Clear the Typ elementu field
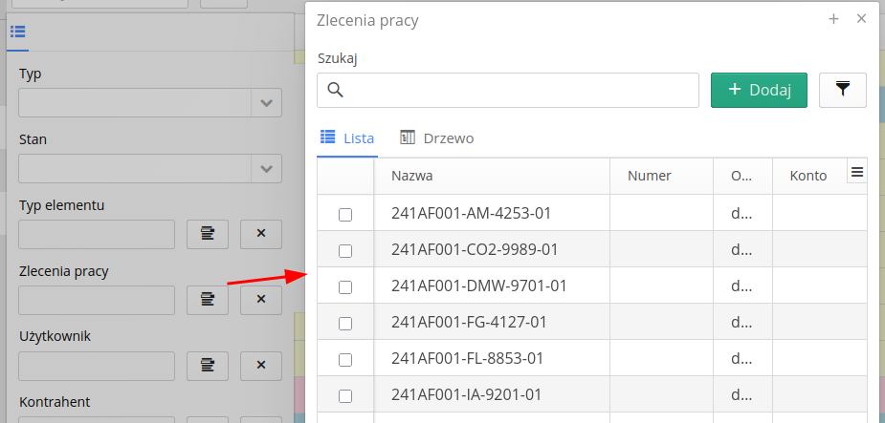The width and height of the screenshot is (885, 423). 260,234
